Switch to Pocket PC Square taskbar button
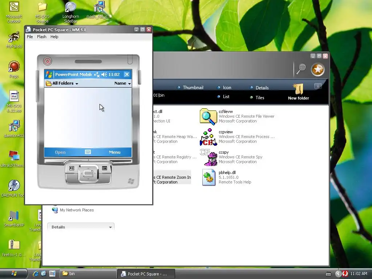Viewport: 372px width, 279px height. [x=146, y=274]
